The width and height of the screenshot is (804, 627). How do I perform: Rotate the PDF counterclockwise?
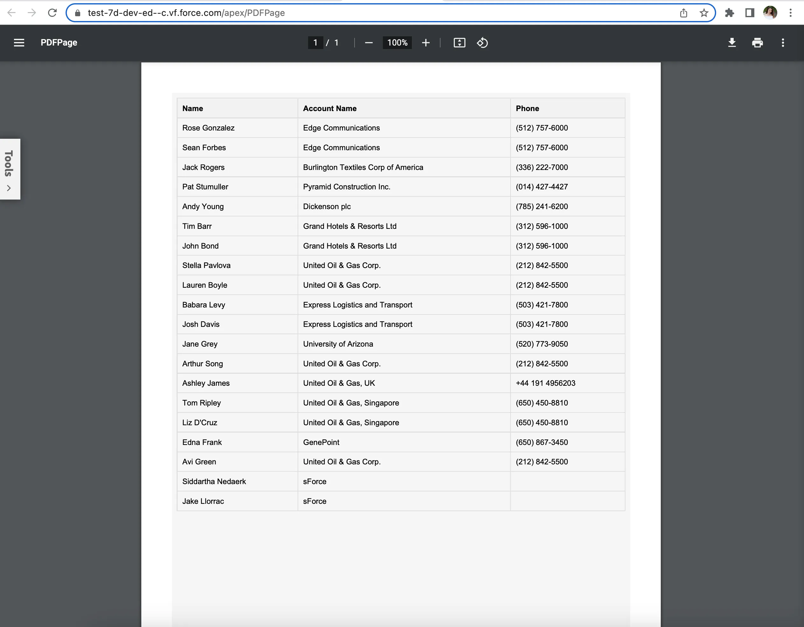coord(482,43)
